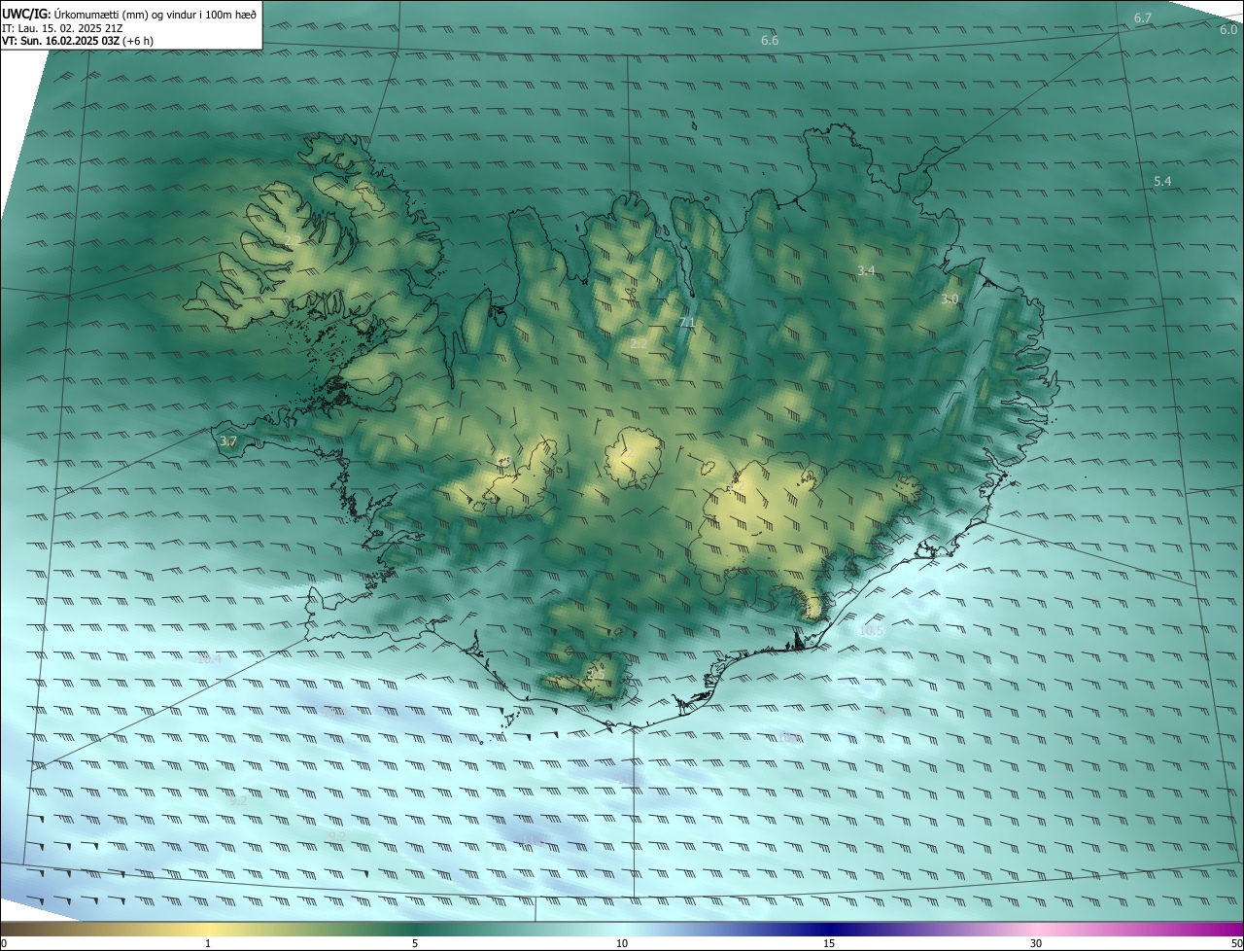Click the colorbar tick label 50
This screenshot has width=1244, height=951.
[x=1236, y=944]
